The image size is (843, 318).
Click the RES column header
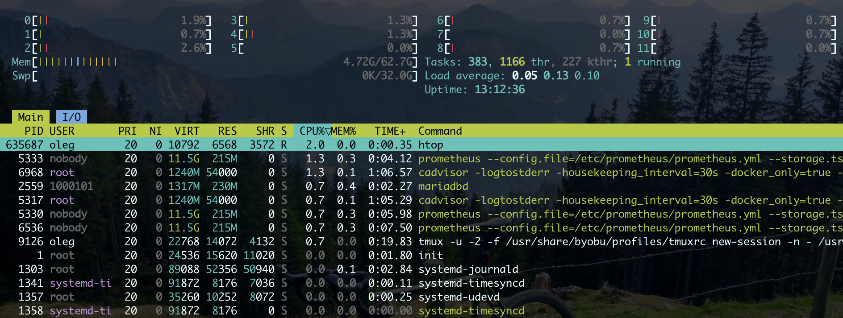point(227,131)
